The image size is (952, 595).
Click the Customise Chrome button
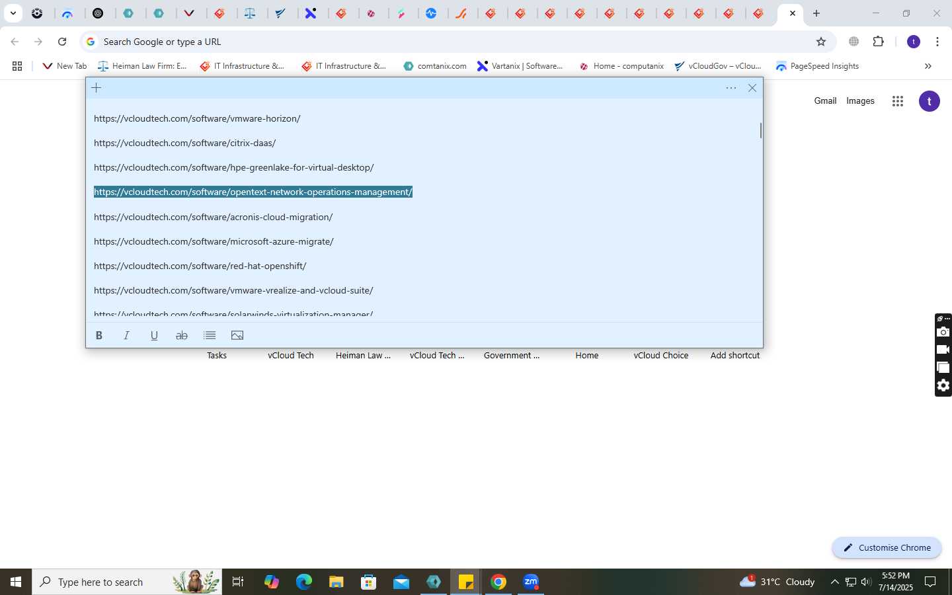click(887, 547)
